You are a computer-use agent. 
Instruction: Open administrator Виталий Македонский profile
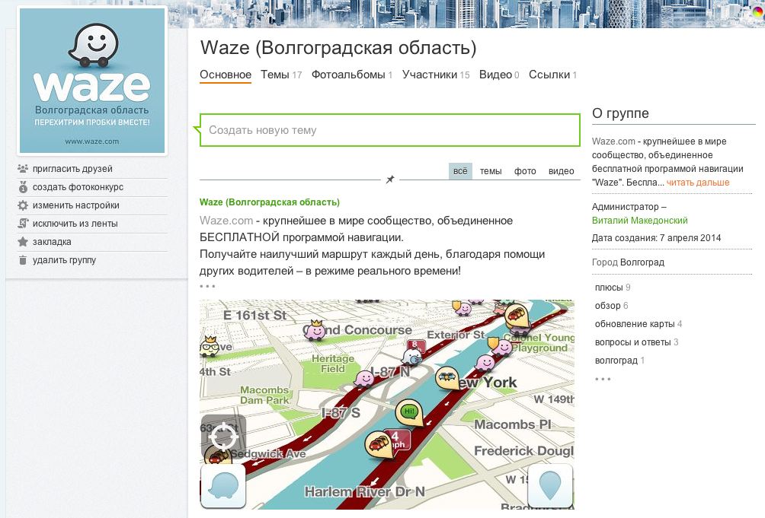(x=639, y=221)
